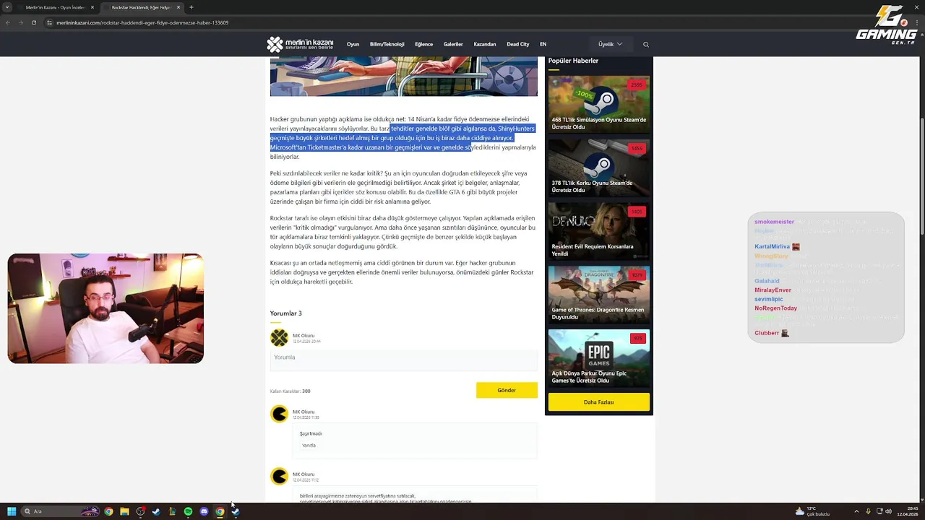Open the first Steam taskbar icon
925x520 pixels.
click(156, 511)
